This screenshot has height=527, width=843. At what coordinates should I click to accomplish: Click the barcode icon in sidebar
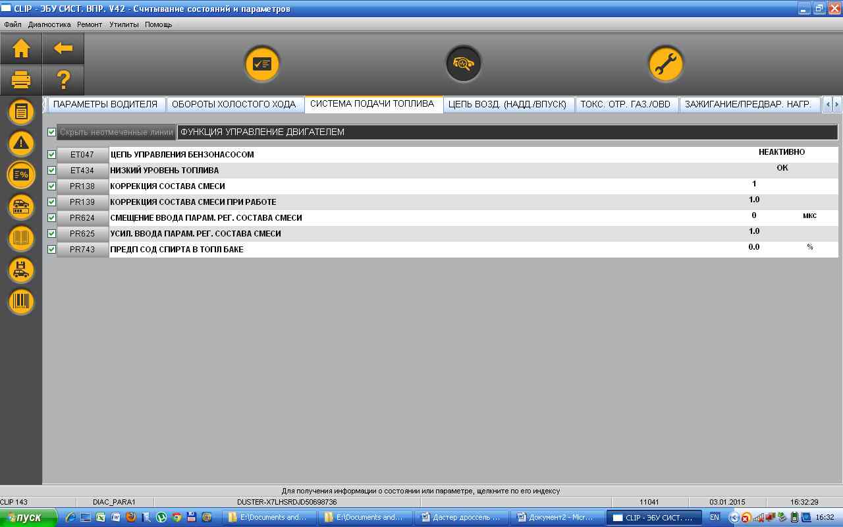(21, 302)
